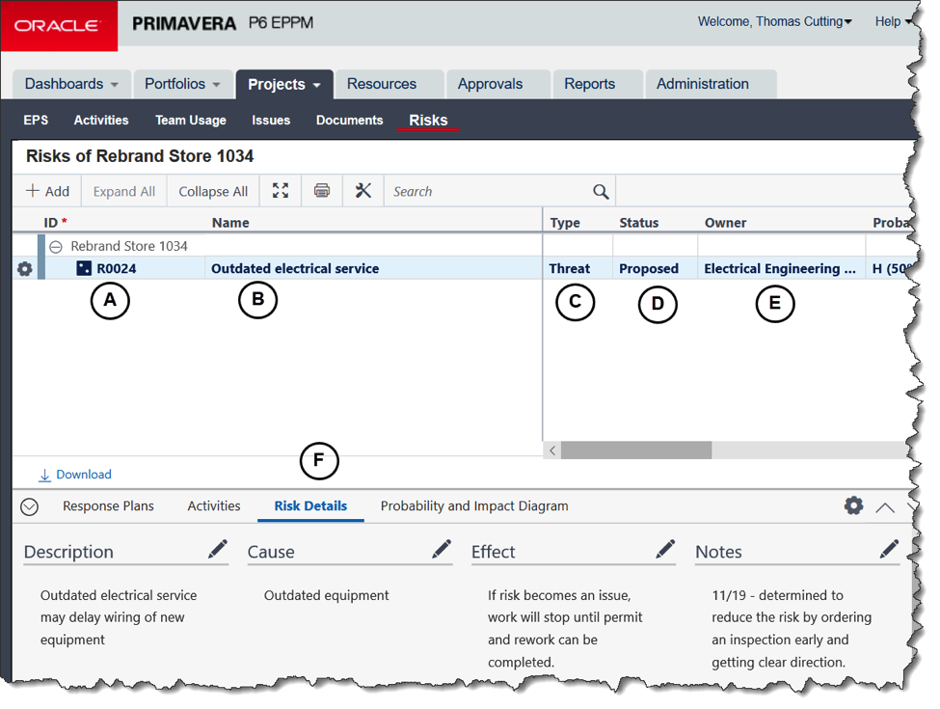Screen dimensions: 940x709
Task: Collapse the Rebrand Store 1034 group
Action: [56, 247]
